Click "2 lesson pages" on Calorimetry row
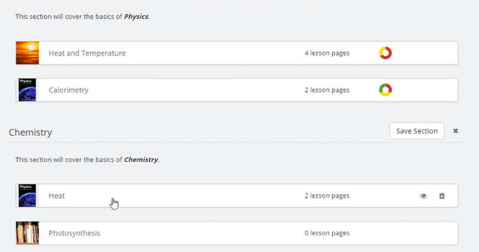479x252 pixels. (327, 90)
